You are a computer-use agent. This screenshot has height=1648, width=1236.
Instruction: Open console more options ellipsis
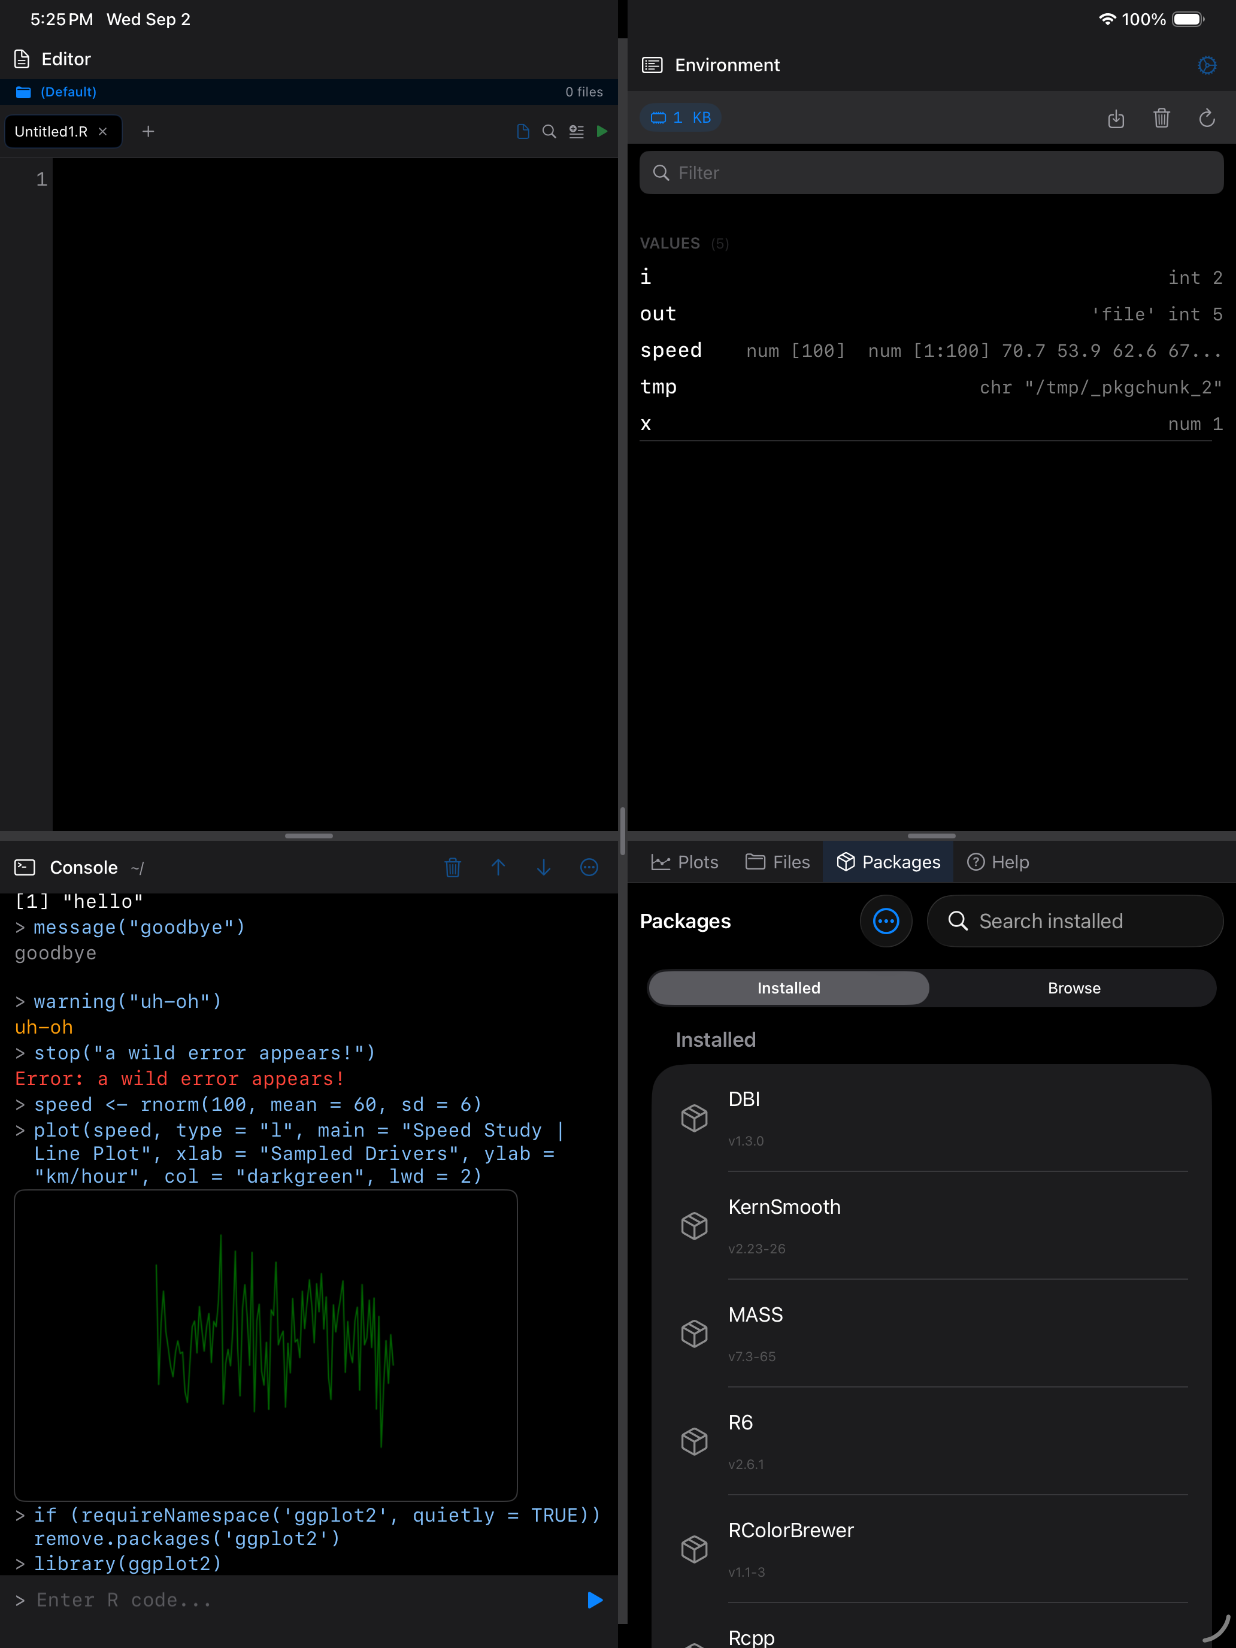(x=589, y=867)
